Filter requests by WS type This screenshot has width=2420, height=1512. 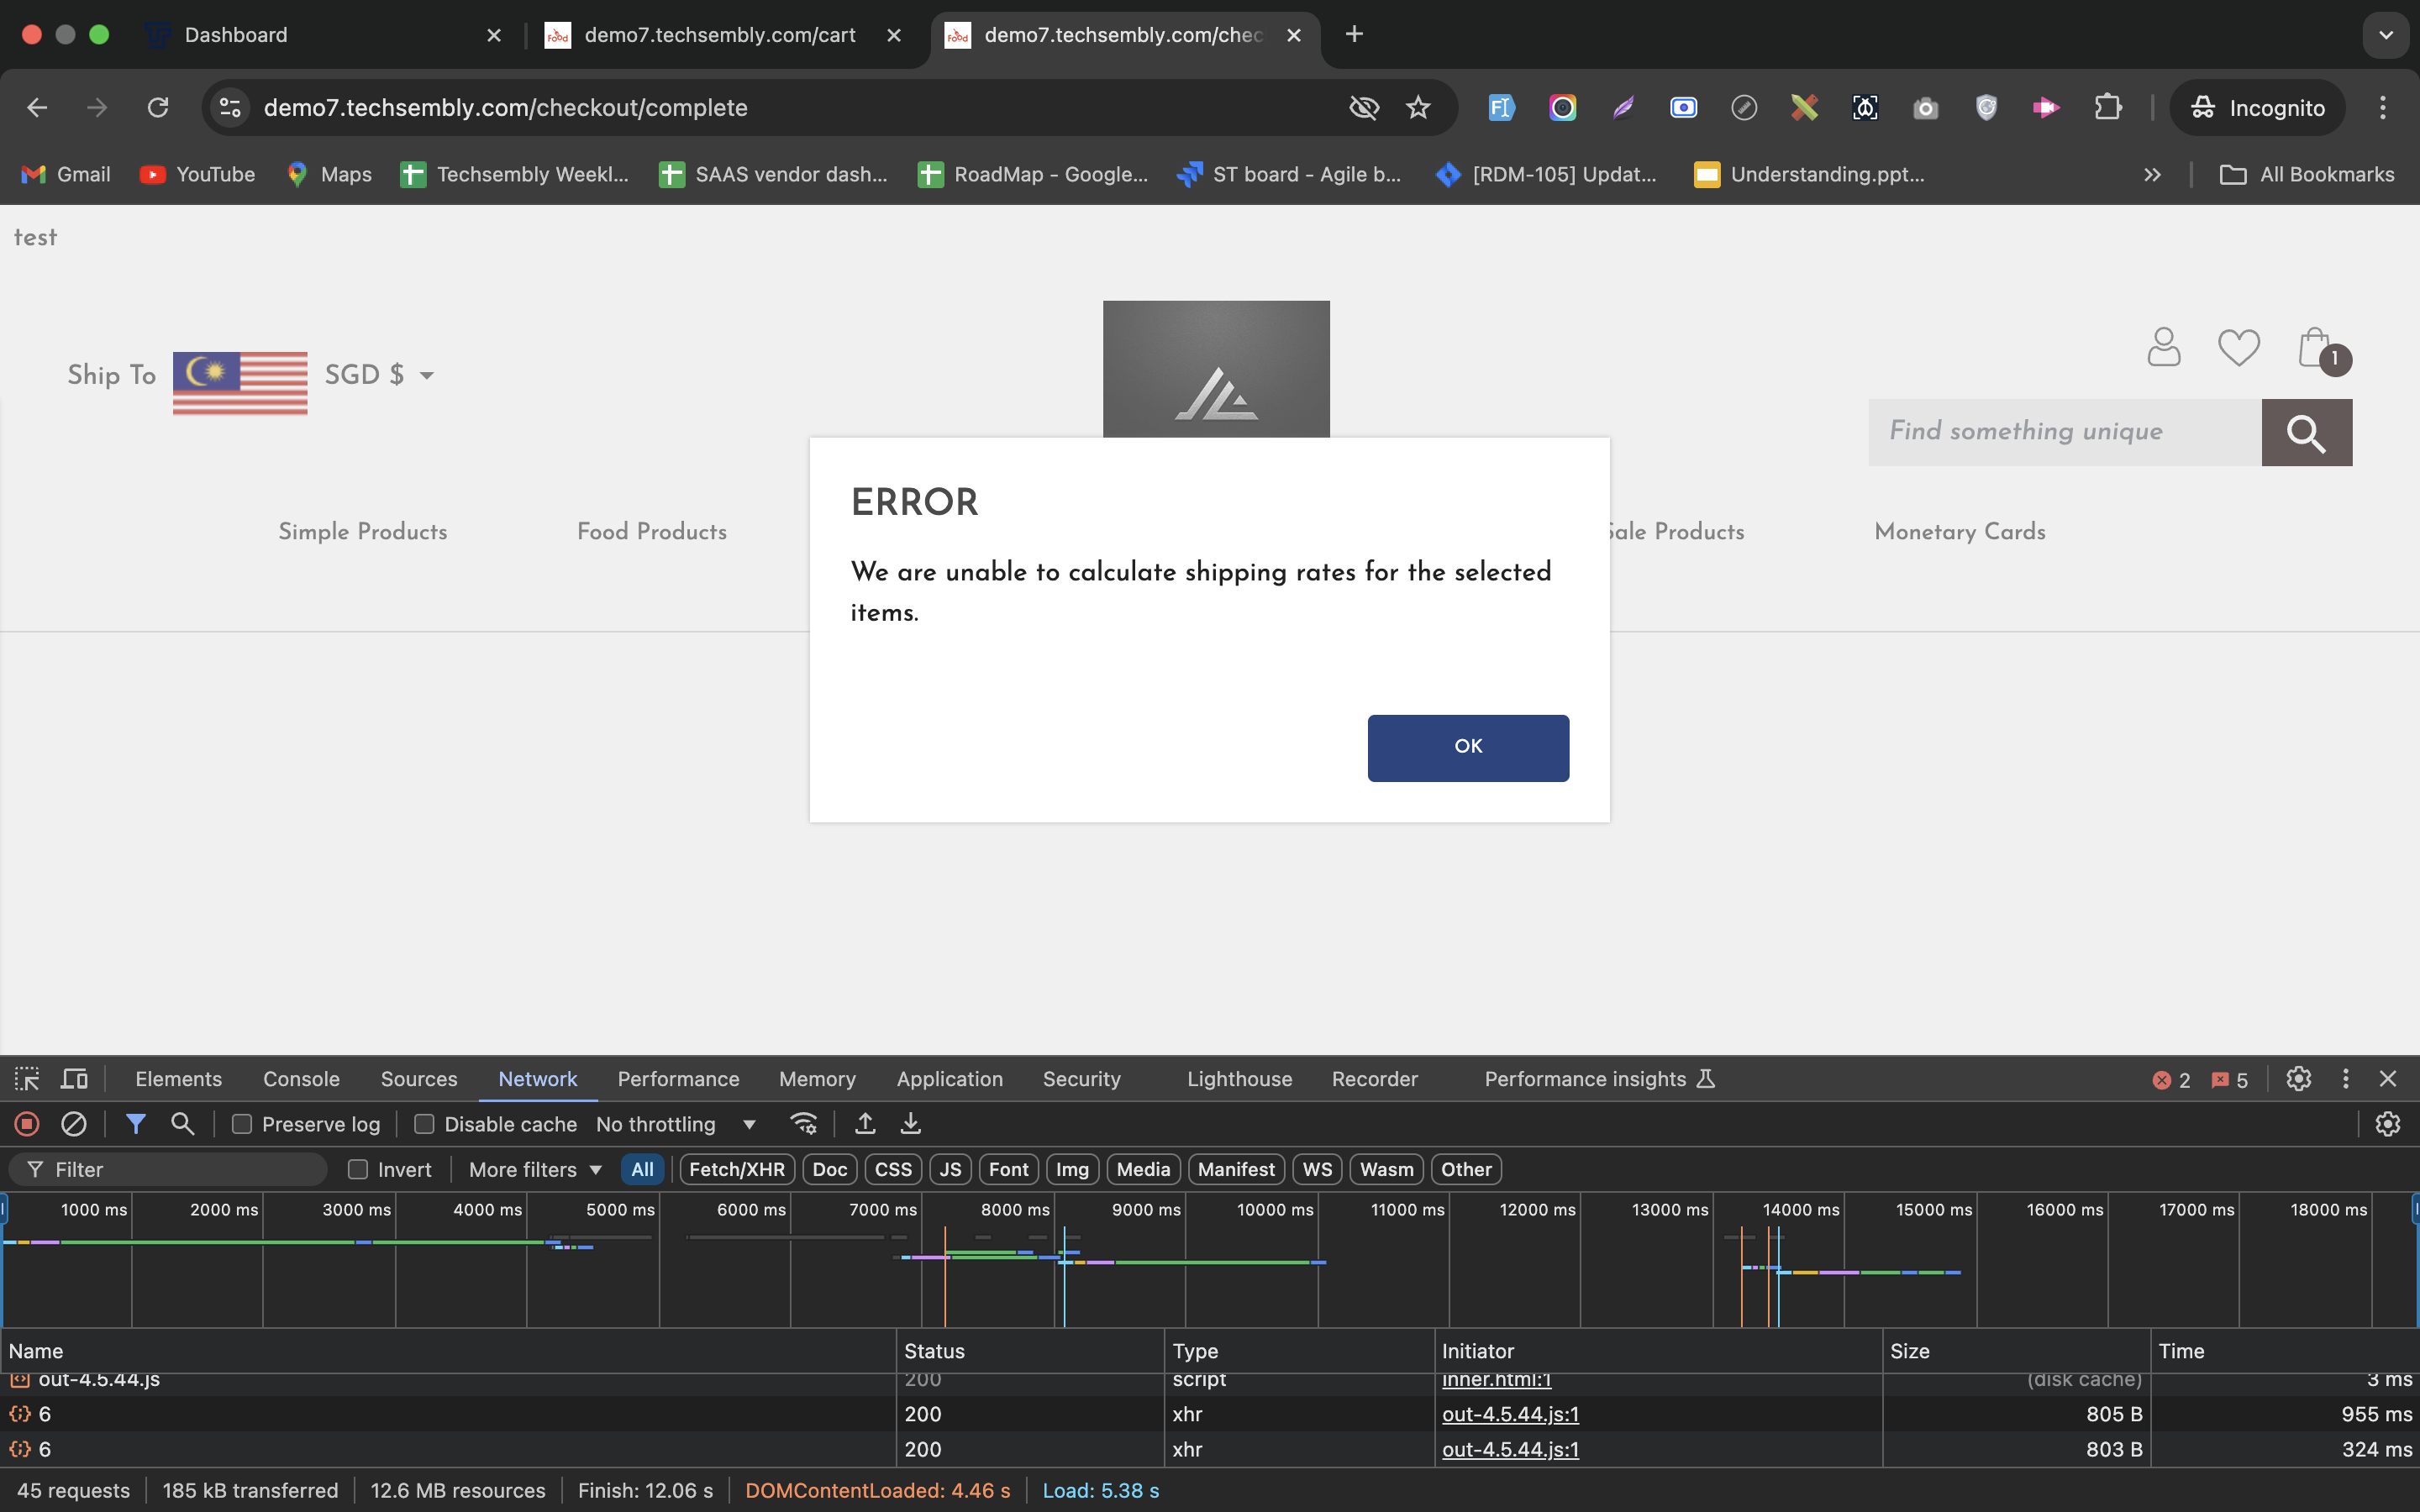(x=1317, y=1169)
